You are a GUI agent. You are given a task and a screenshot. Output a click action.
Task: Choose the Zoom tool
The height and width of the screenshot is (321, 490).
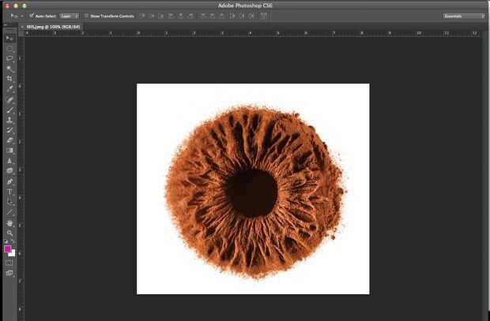(x=9, y=233)
